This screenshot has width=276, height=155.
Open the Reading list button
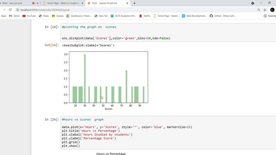click(x=270, y=16)
